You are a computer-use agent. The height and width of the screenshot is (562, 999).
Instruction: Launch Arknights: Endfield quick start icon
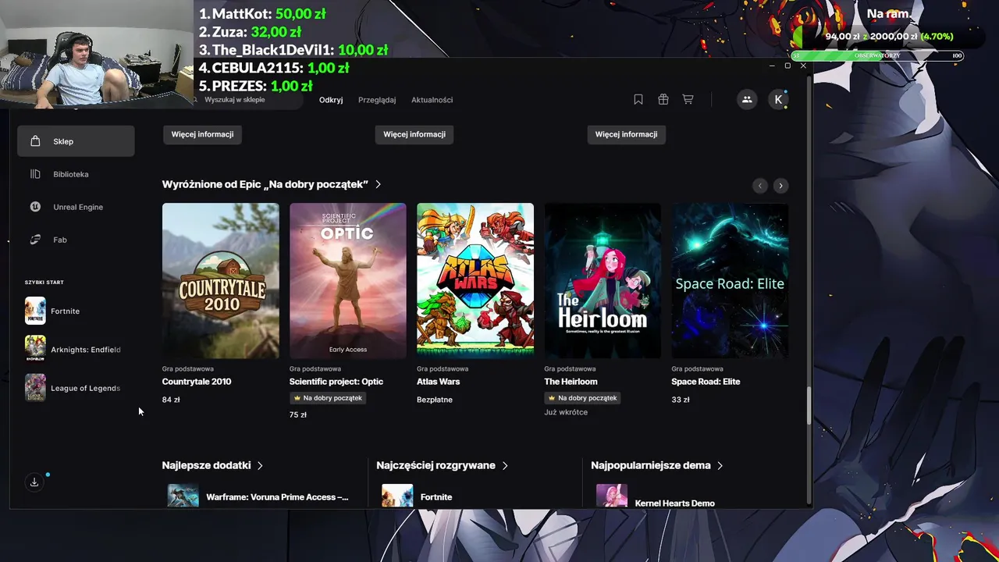(x=35, y=349)
